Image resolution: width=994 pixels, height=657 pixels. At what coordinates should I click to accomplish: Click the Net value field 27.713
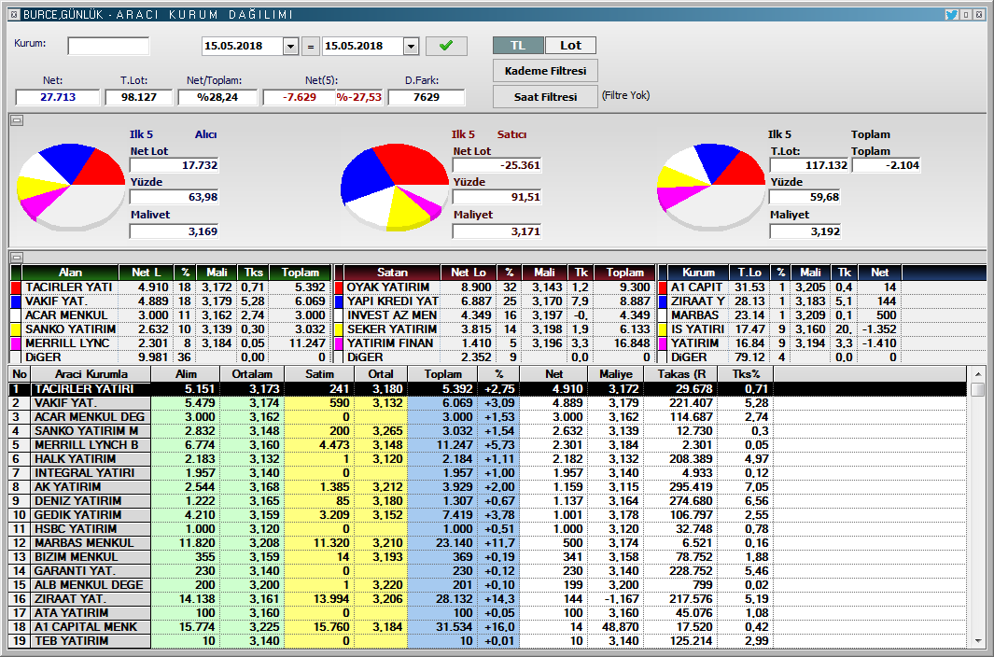coord(58,97)
